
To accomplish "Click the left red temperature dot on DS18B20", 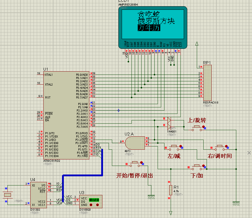I will point(91,205).
